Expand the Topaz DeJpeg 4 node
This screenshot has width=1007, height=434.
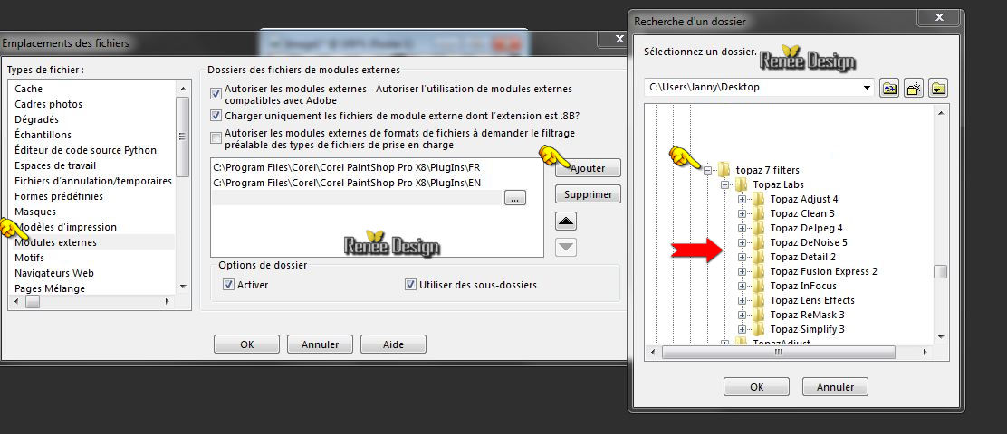click(743, 228)
